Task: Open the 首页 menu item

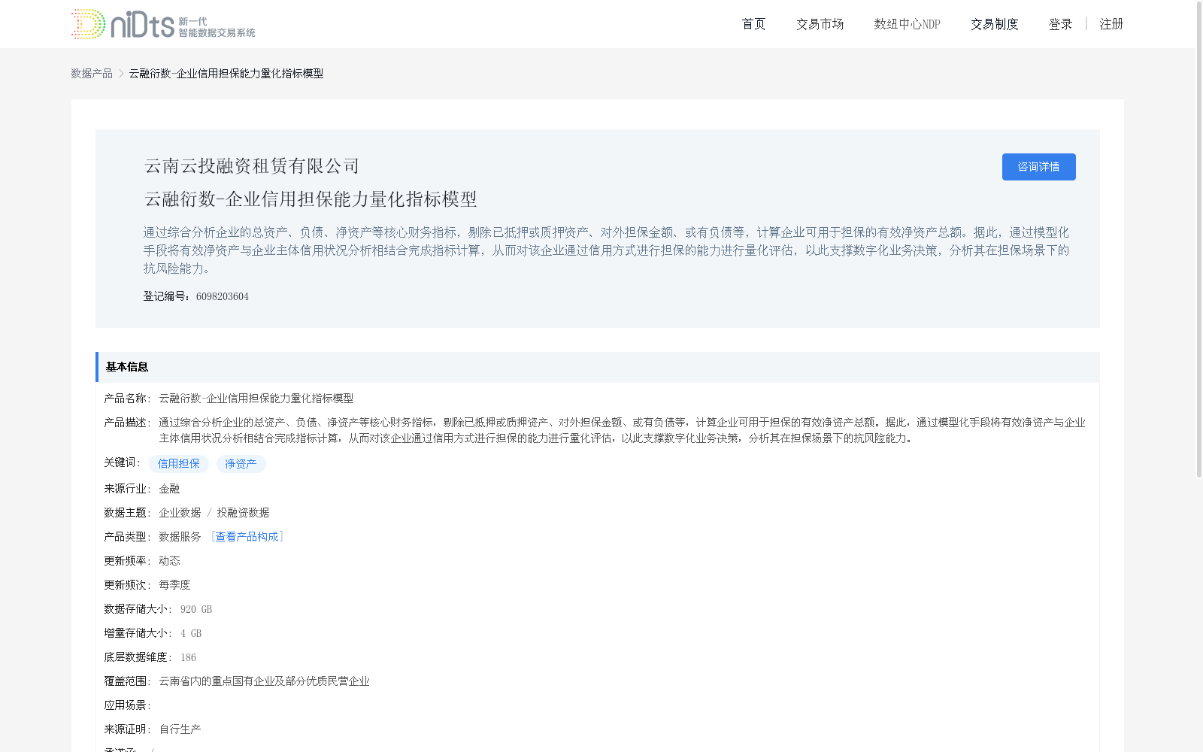Action: [753, 24]
